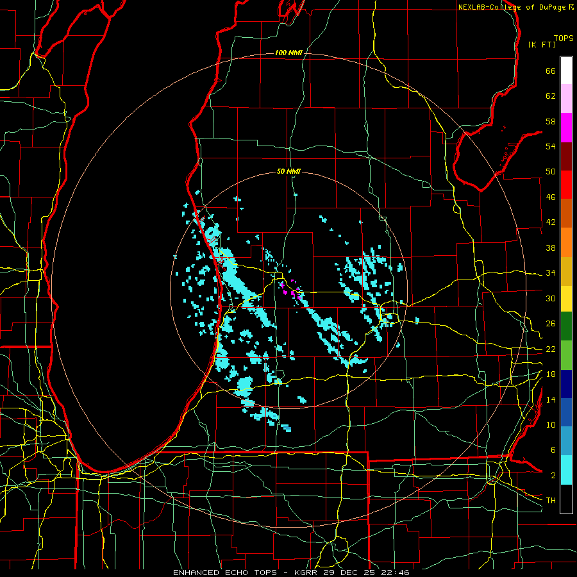The image size is (577, 577).
Task: Click the black TH threshold swatch
Action: 566,499
